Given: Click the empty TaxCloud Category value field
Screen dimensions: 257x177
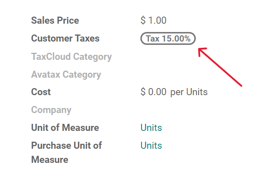Looking at the screenshot, I should (175, 57).
